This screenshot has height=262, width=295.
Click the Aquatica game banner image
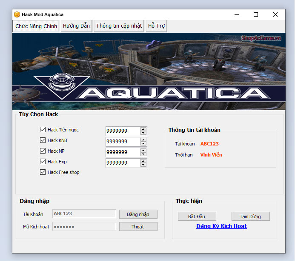click(x=149, y=71)
